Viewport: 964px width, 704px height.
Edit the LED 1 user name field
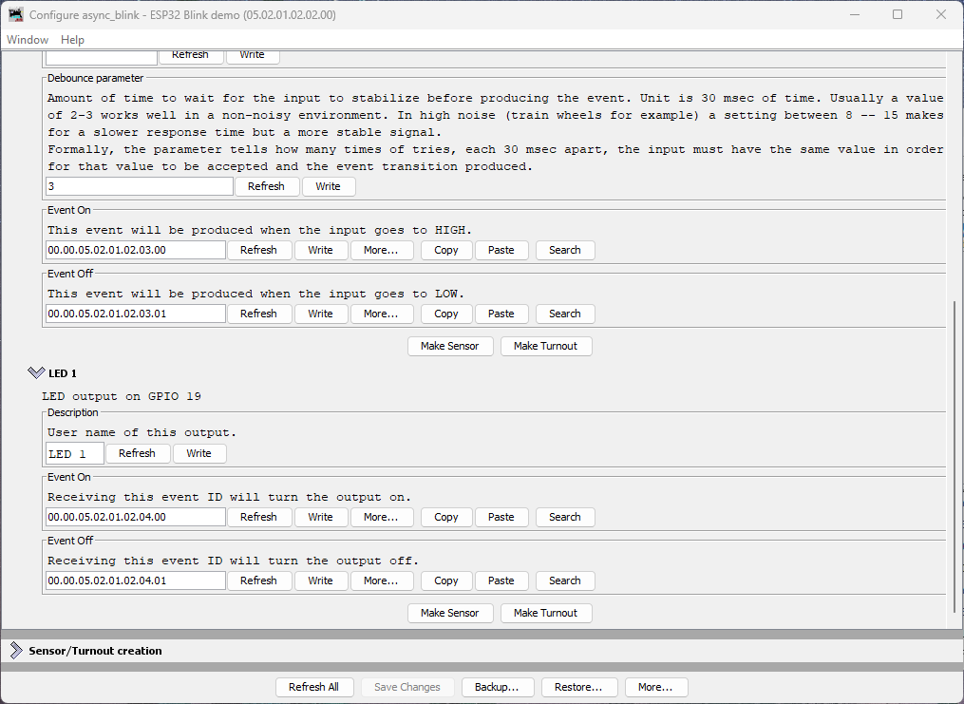(x=74, y=453)
